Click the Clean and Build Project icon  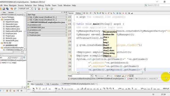[x=39, y=9]
